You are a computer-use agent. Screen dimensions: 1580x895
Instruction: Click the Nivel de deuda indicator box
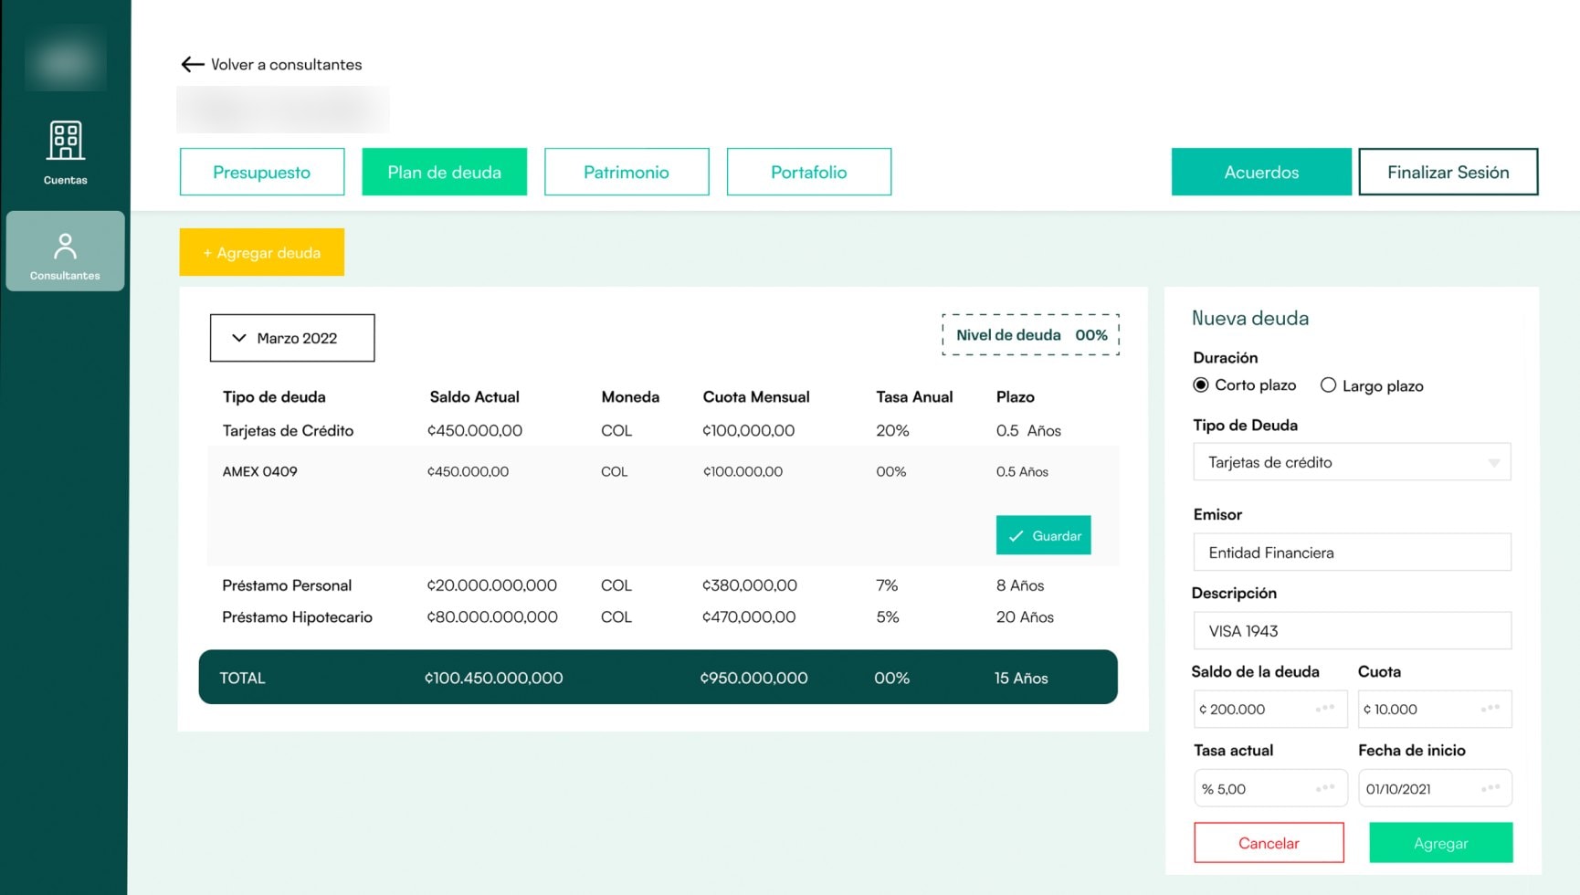tap(1031, 335)
